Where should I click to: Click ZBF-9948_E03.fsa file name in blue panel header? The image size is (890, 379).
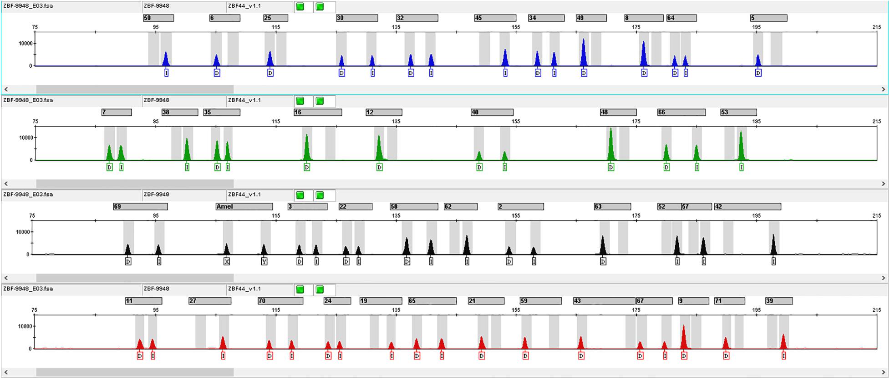(x=28, y=6)
